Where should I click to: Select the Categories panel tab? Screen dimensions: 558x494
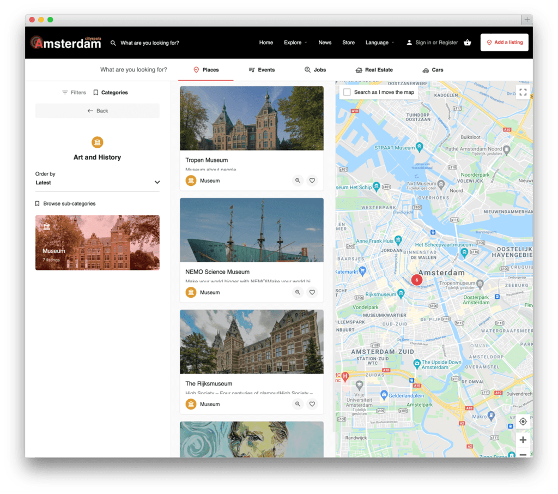click(110, 93)
